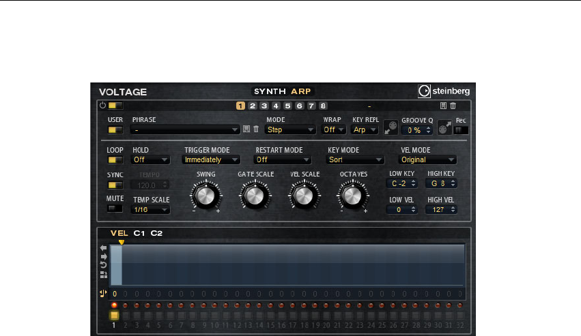
Task: Click the step 1 transpose value 0
Action: point(115,294)
